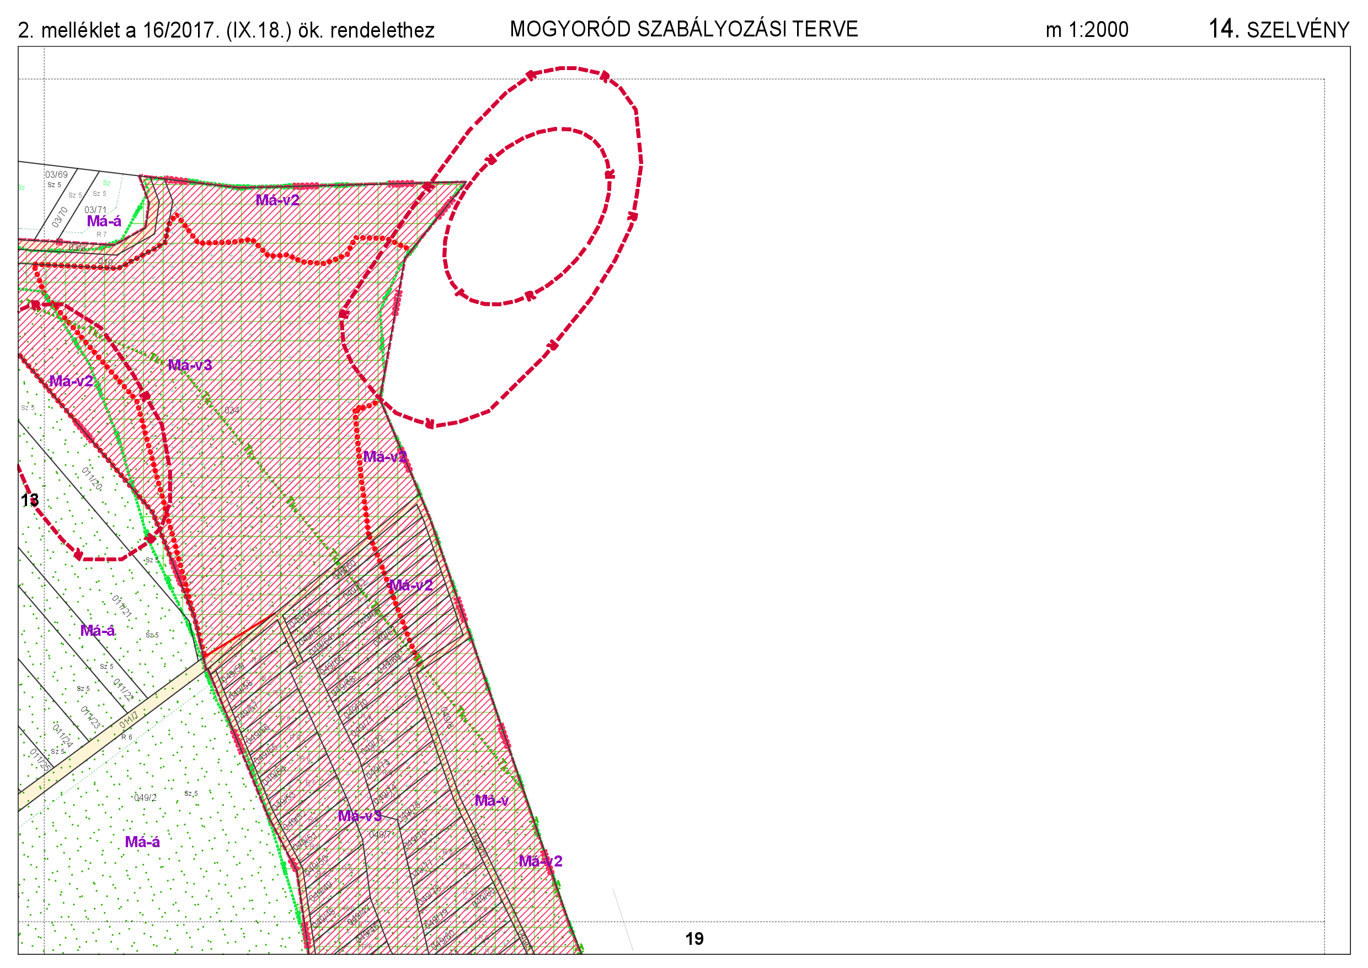Click Má-v2 label along the northern boundary

point(277,200)
